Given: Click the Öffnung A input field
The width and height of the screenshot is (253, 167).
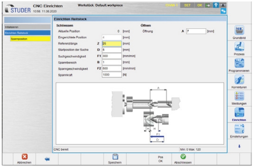Looking at the screenshot, I should pyautogui.click(x=196, y=32).
